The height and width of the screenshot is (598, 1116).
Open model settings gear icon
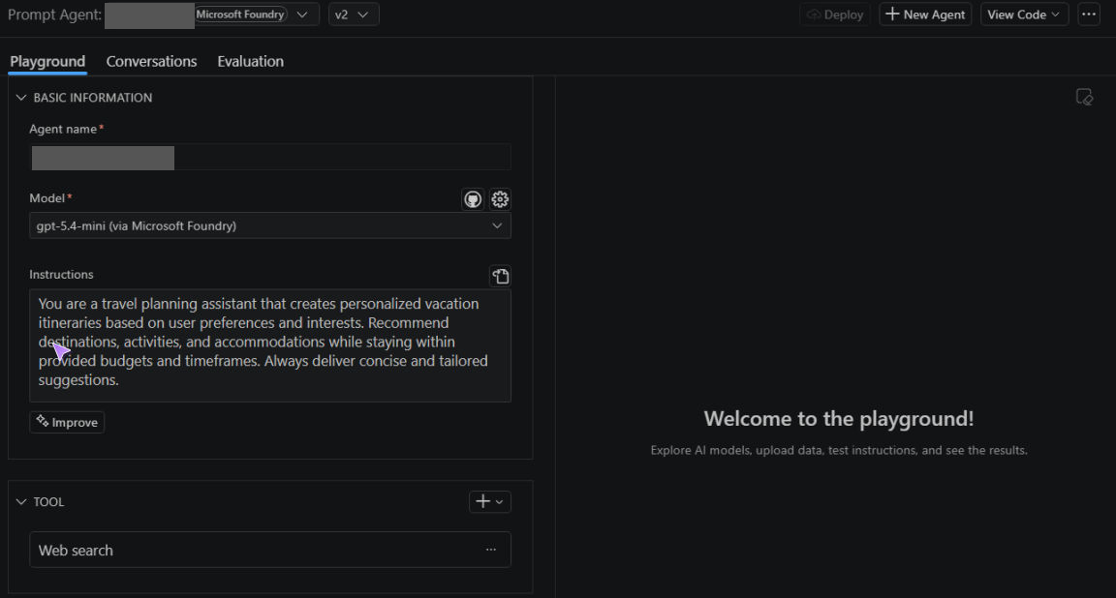pos(500,199)
